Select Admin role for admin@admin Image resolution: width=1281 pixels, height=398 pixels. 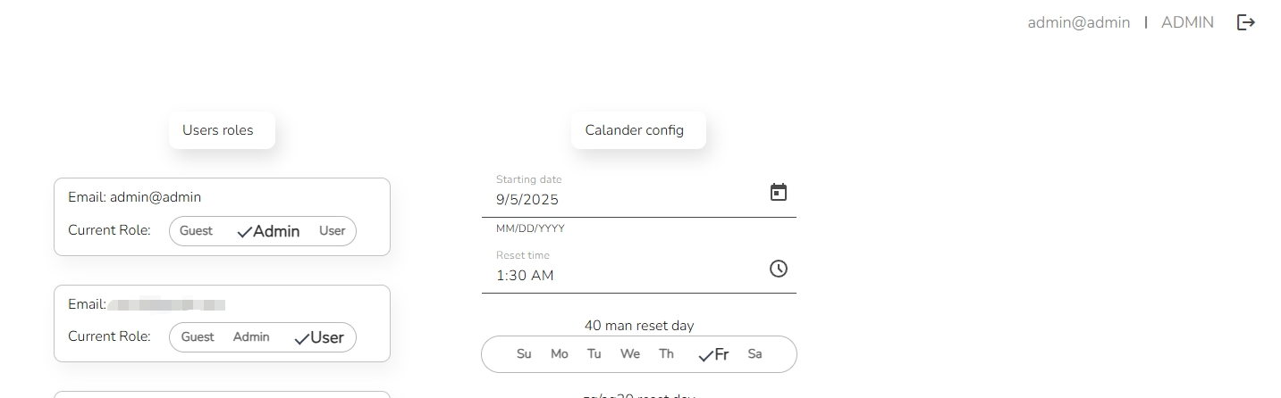point(268,231)
